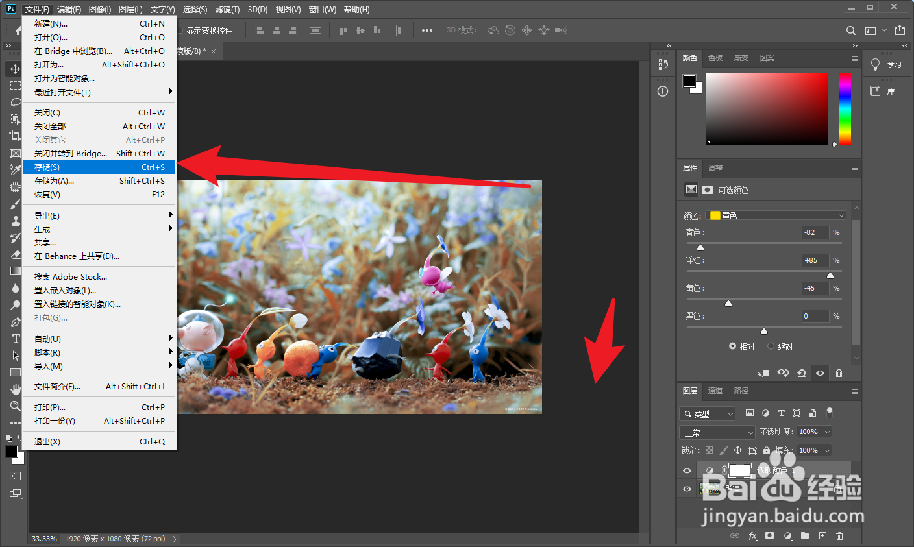Select the Horizontal Type tool
914x547 pixels.
pos(15,339)
